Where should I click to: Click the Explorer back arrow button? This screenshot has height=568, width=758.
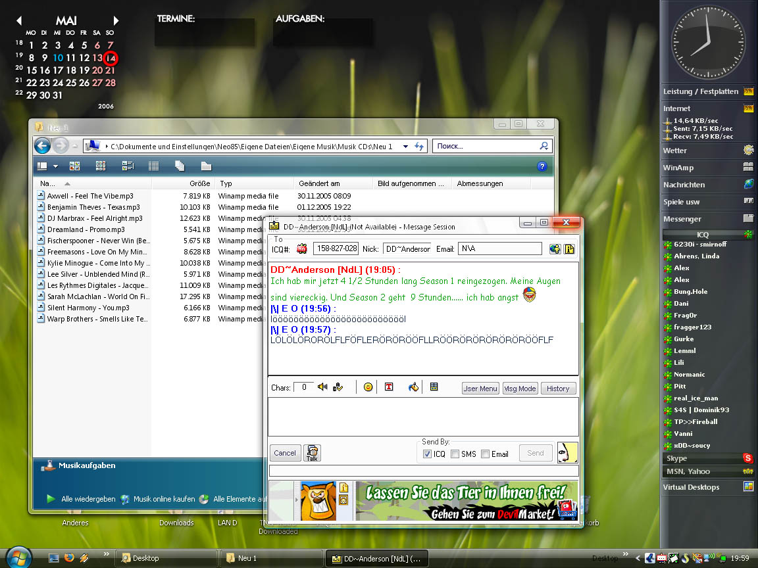[x=43, y=146]
